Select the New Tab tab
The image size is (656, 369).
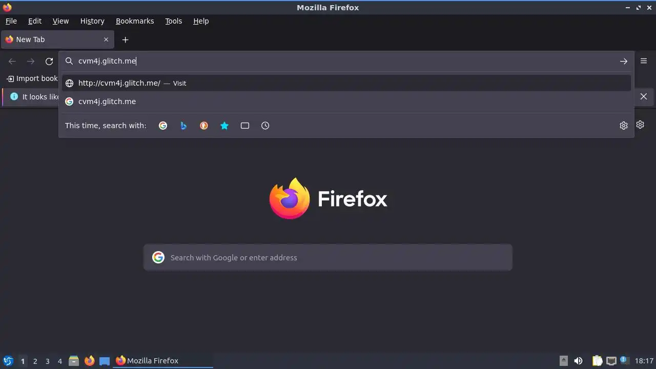(x=57, y=39)
